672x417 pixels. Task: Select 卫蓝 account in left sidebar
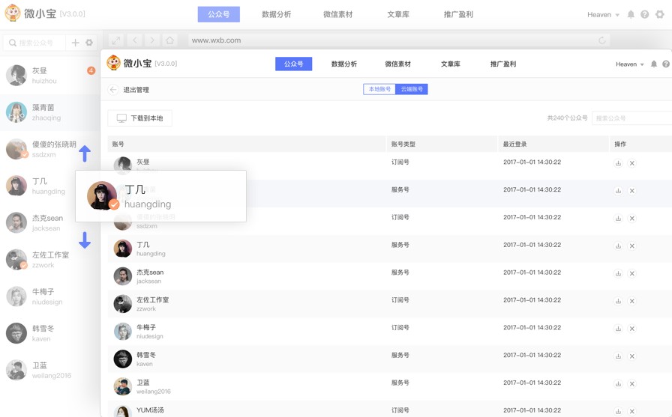coord(50,370)
